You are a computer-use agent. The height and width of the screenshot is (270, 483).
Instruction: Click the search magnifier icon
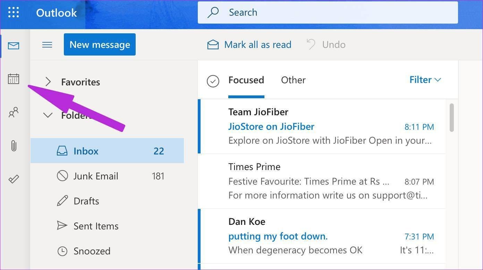[x=212, y=12]
